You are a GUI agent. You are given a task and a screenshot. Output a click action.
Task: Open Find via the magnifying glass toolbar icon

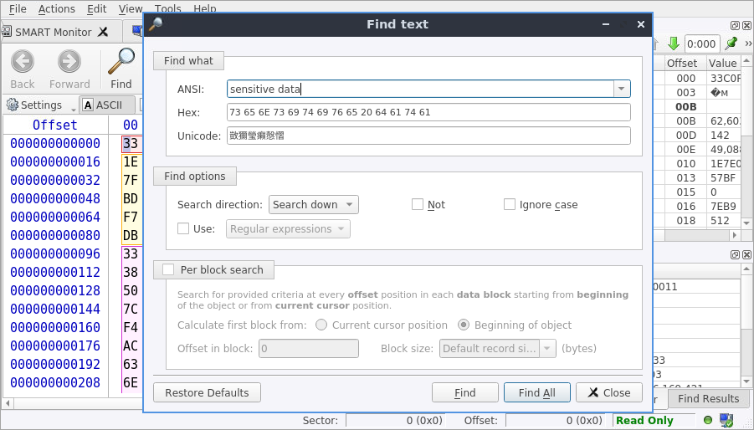click(121, 61)
